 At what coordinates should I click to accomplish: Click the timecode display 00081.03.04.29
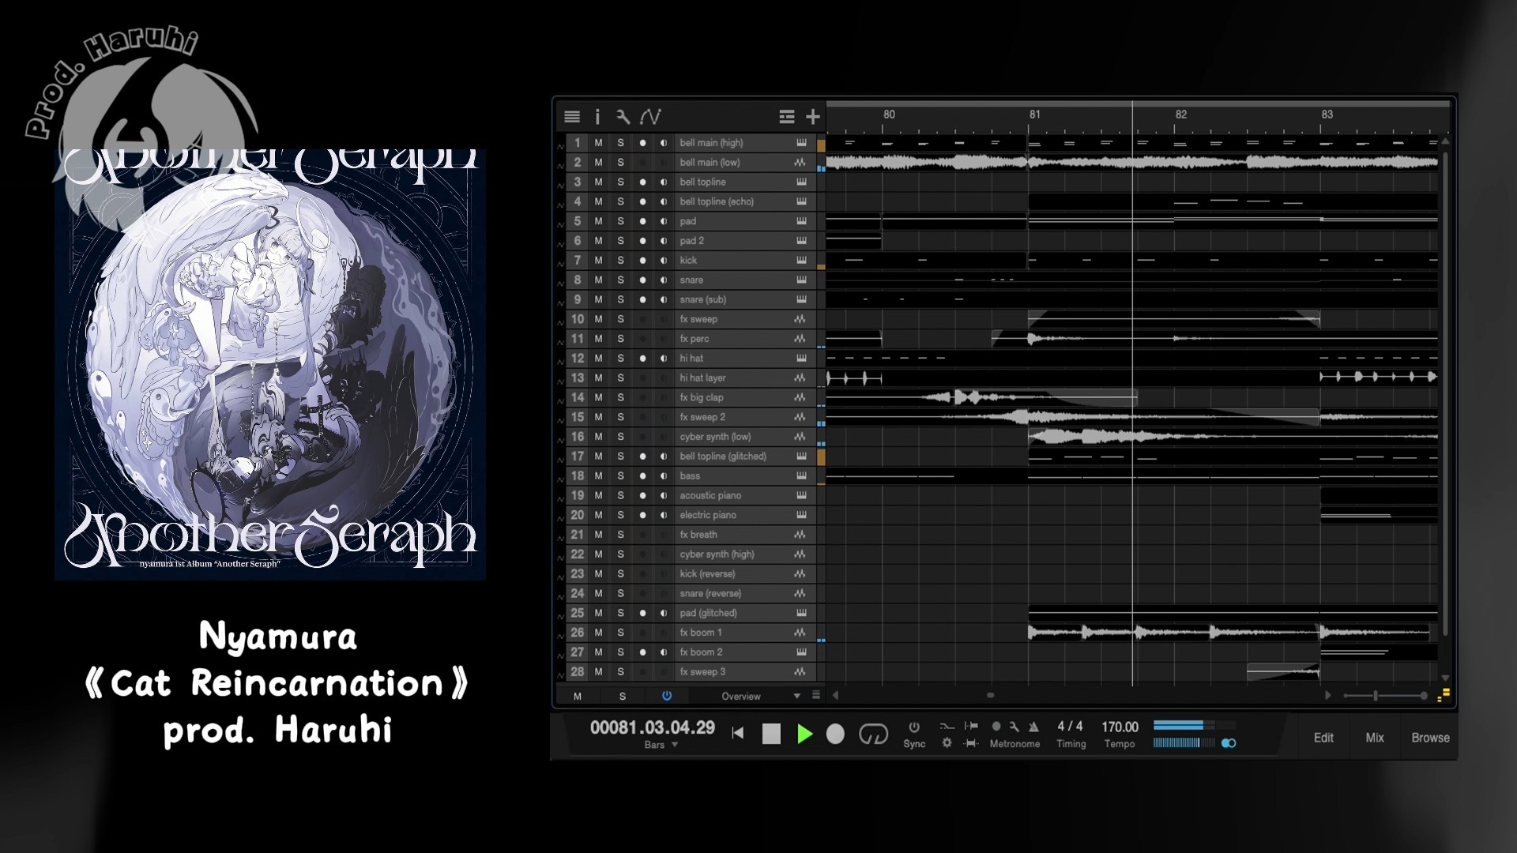point(653,727)
